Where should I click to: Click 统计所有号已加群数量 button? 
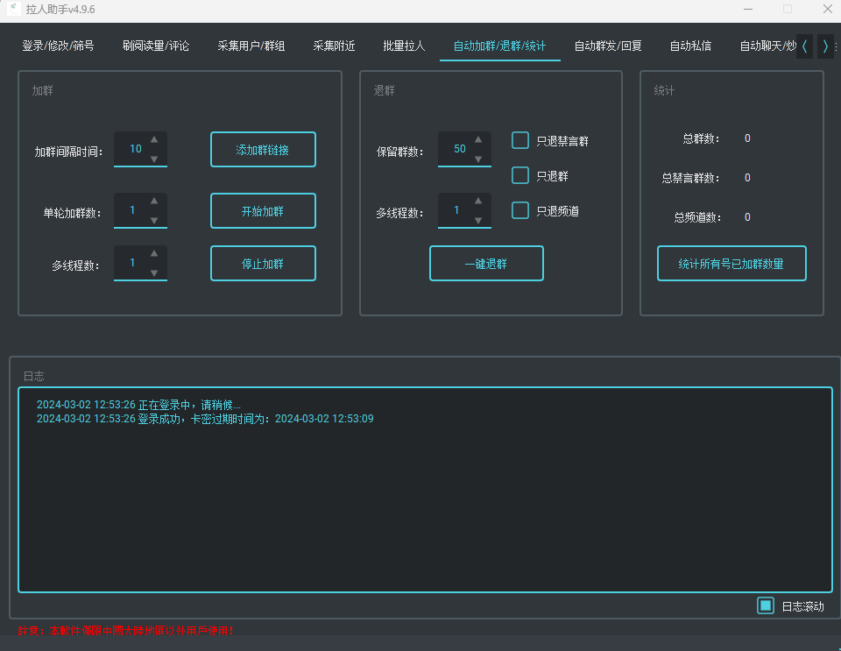(731, 263)
